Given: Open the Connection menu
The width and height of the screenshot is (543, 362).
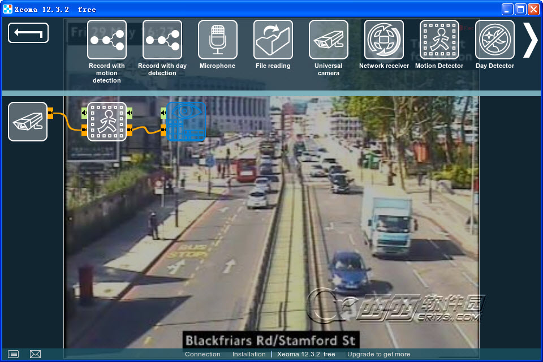Looking at the screenshot, I should [x=202, y=354].
